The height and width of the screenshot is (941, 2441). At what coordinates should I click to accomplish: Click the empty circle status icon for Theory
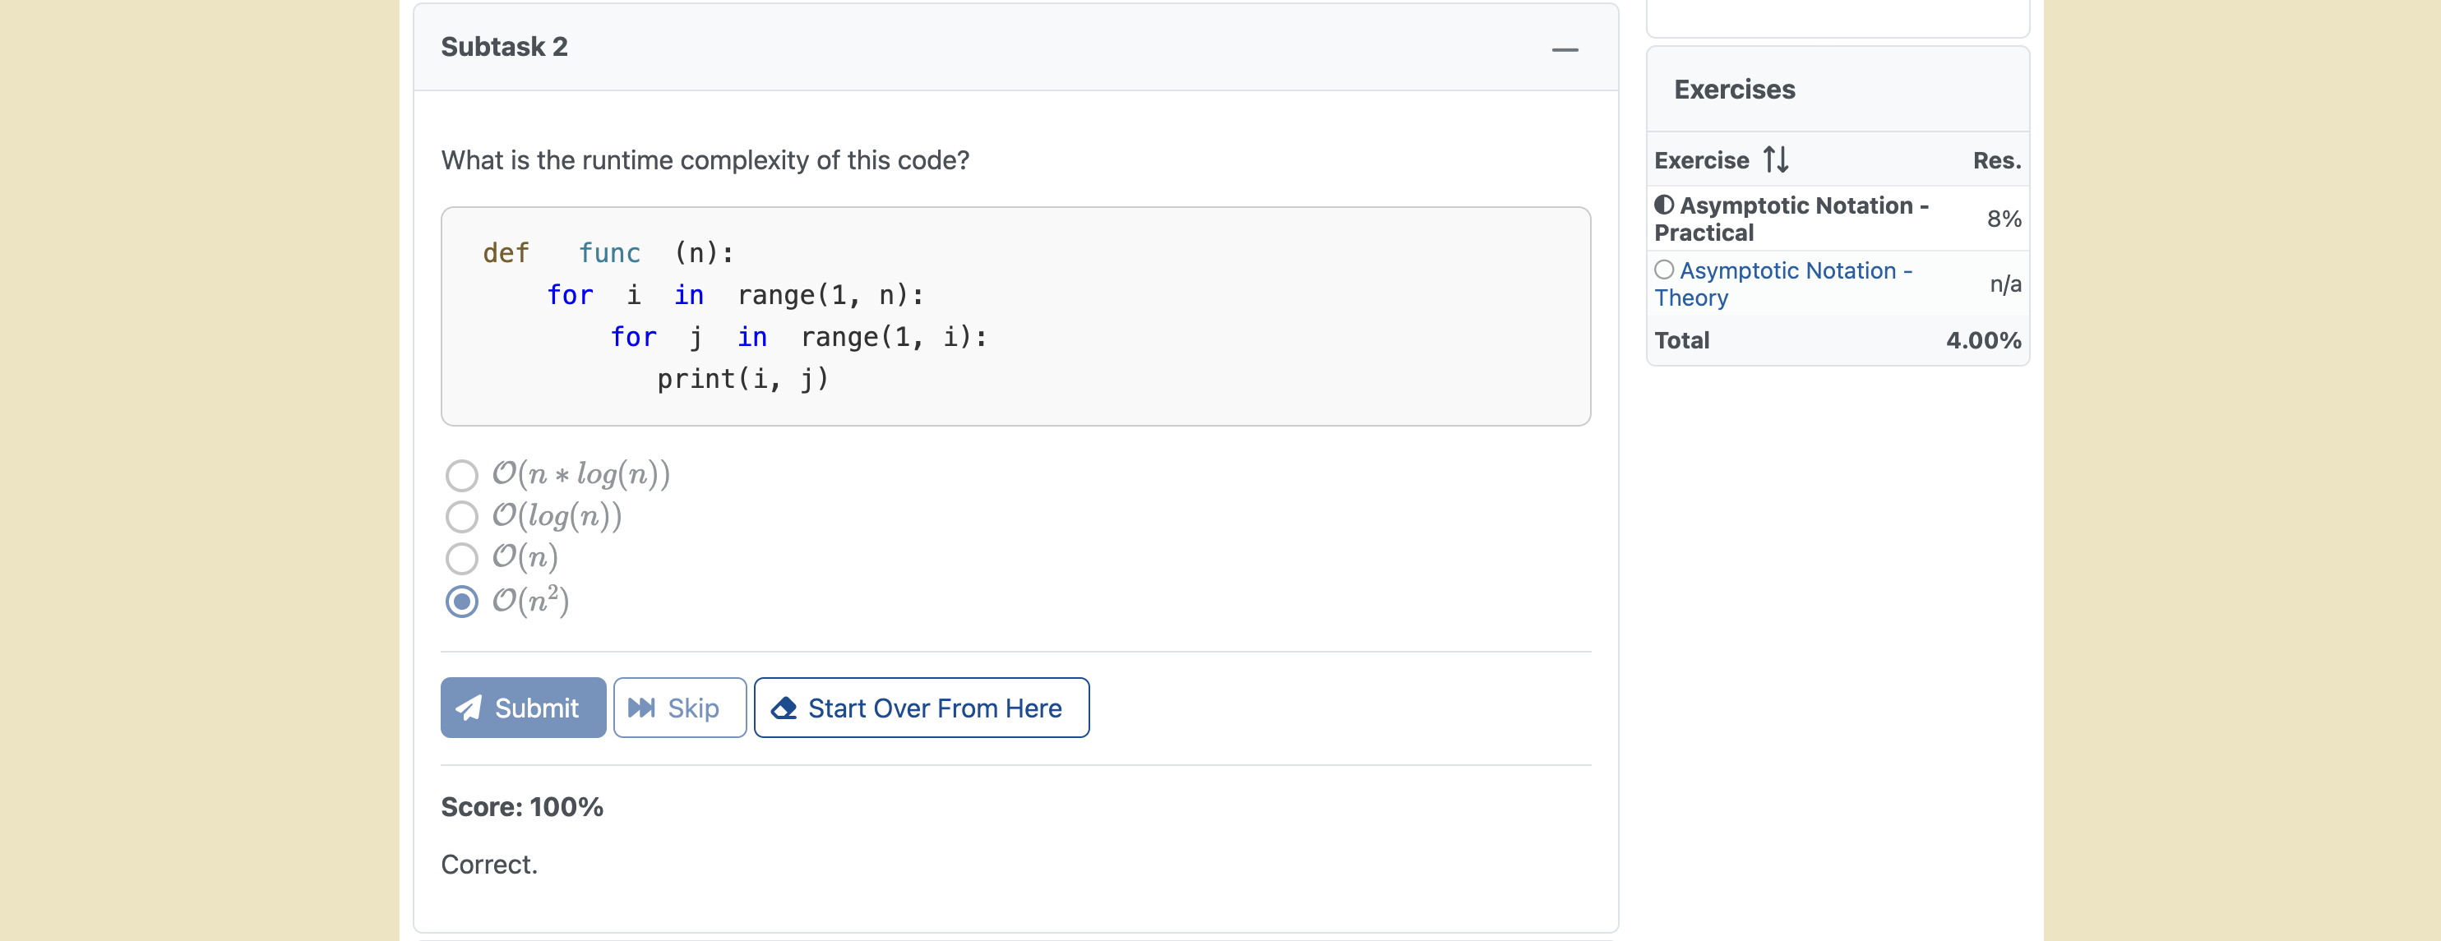point(1664,269)
